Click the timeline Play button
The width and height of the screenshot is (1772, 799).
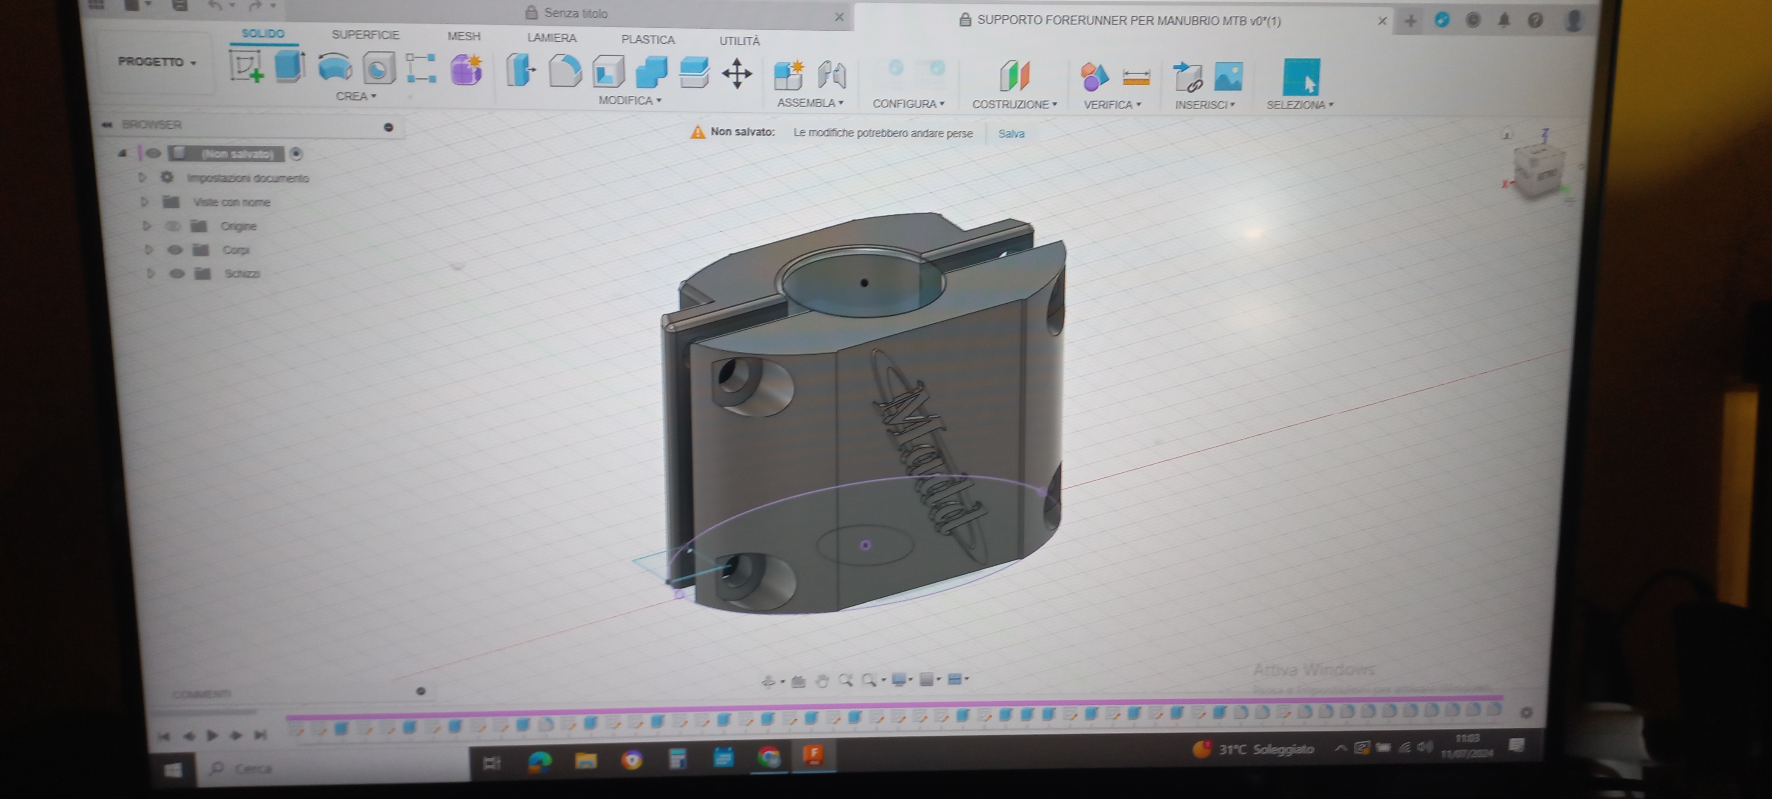point(213,735)
